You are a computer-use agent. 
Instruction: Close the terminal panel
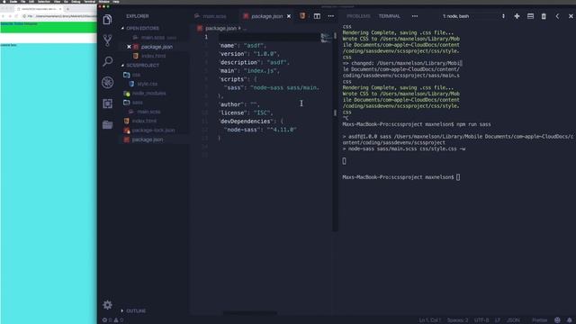pos(571,16)
